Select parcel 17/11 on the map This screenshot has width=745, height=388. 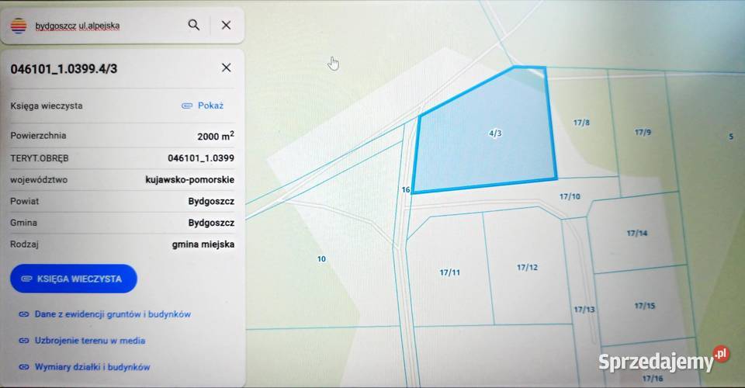point(449,272)
